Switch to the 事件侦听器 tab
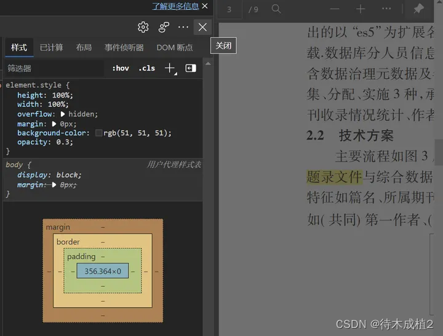The image size is (443, 336). (x=124, y=47)
